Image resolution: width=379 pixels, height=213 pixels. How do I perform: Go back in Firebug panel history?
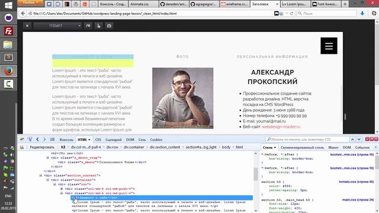coord(37,140)
